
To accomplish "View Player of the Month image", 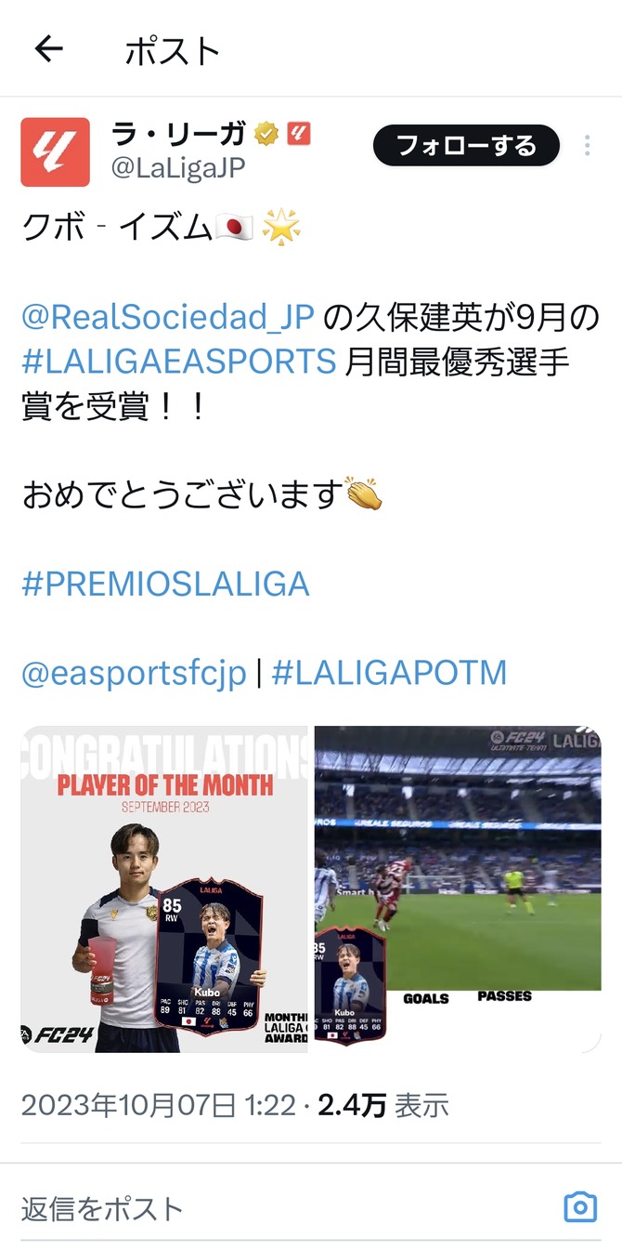I will coord(164,889).
